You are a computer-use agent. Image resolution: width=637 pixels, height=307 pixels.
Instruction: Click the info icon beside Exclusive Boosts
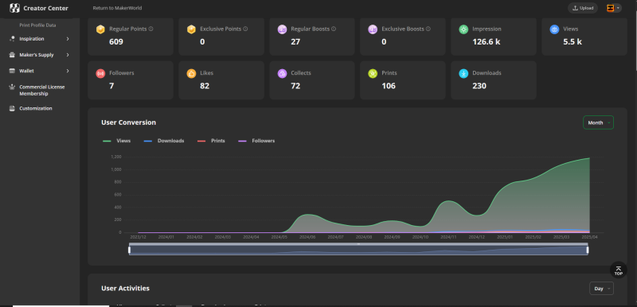tap(428, 29)
